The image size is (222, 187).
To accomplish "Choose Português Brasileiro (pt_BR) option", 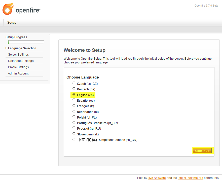I will 74,122.
